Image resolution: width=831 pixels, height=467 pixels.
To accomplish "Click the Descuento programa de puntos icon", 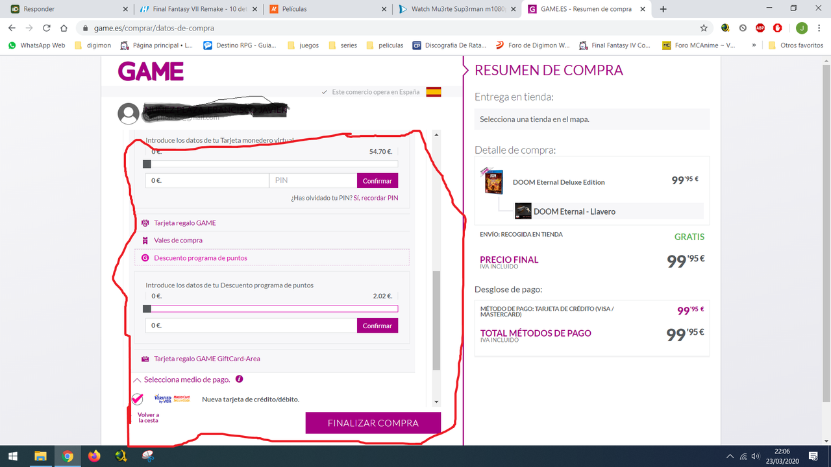I will pyautogui.click(x=145, y=258).
